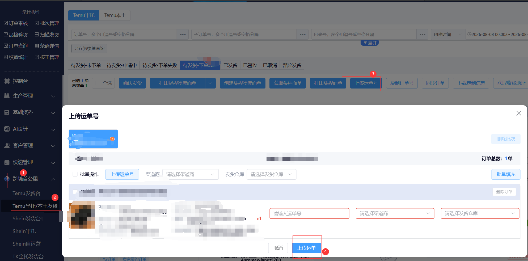This screenshot has width=528, height=261.
Task: Collapse the 跨境首公里 submenu
Action: pyautogui.click(x=53, y=179)
